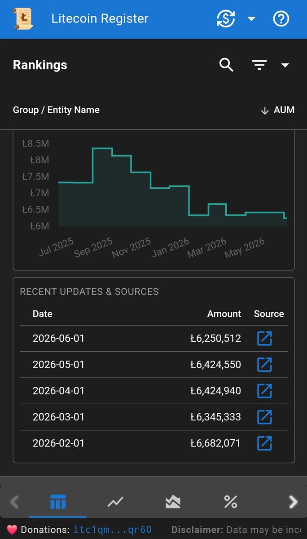The height and width of the screenshot is (539, 307).
Task: Open the rankings search magnifier
Action: point(227,65)
